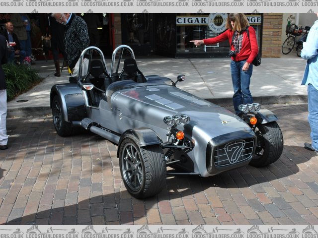Click the car's side mirror
The image size is (318, 238).
[180, 78]
